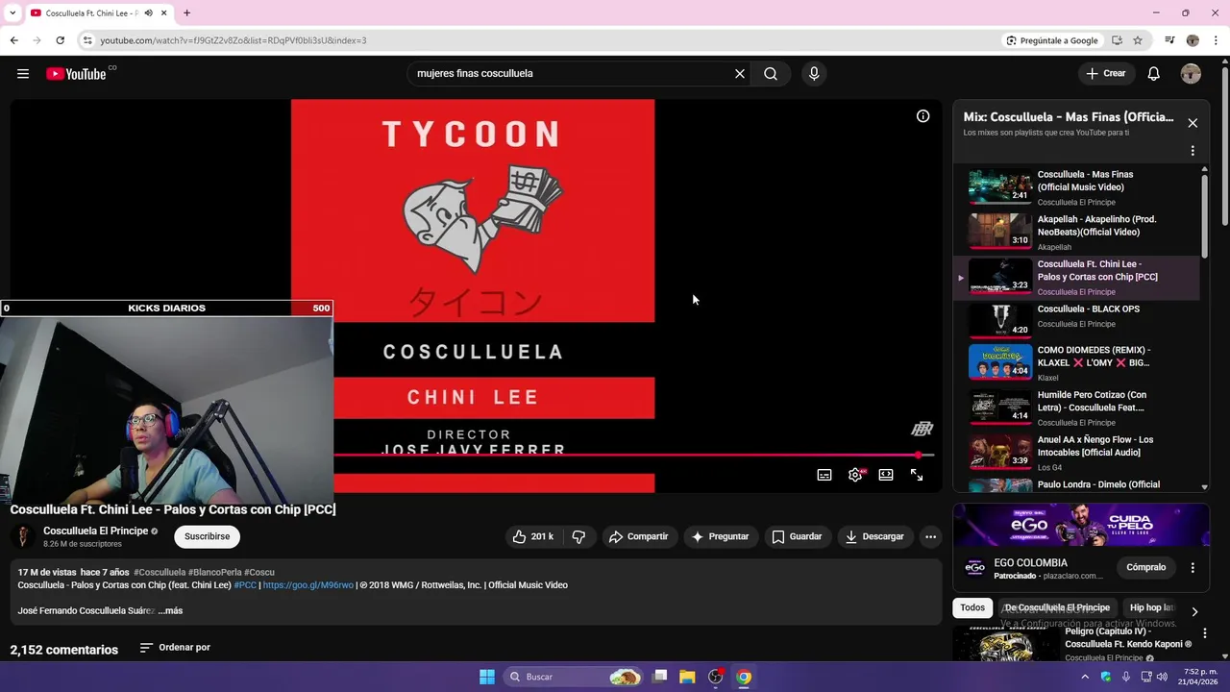This screenshot has height=692, width=1230.
Task: Download the video via Descargar
Action: pyautogui.click(x=874, y=536)
